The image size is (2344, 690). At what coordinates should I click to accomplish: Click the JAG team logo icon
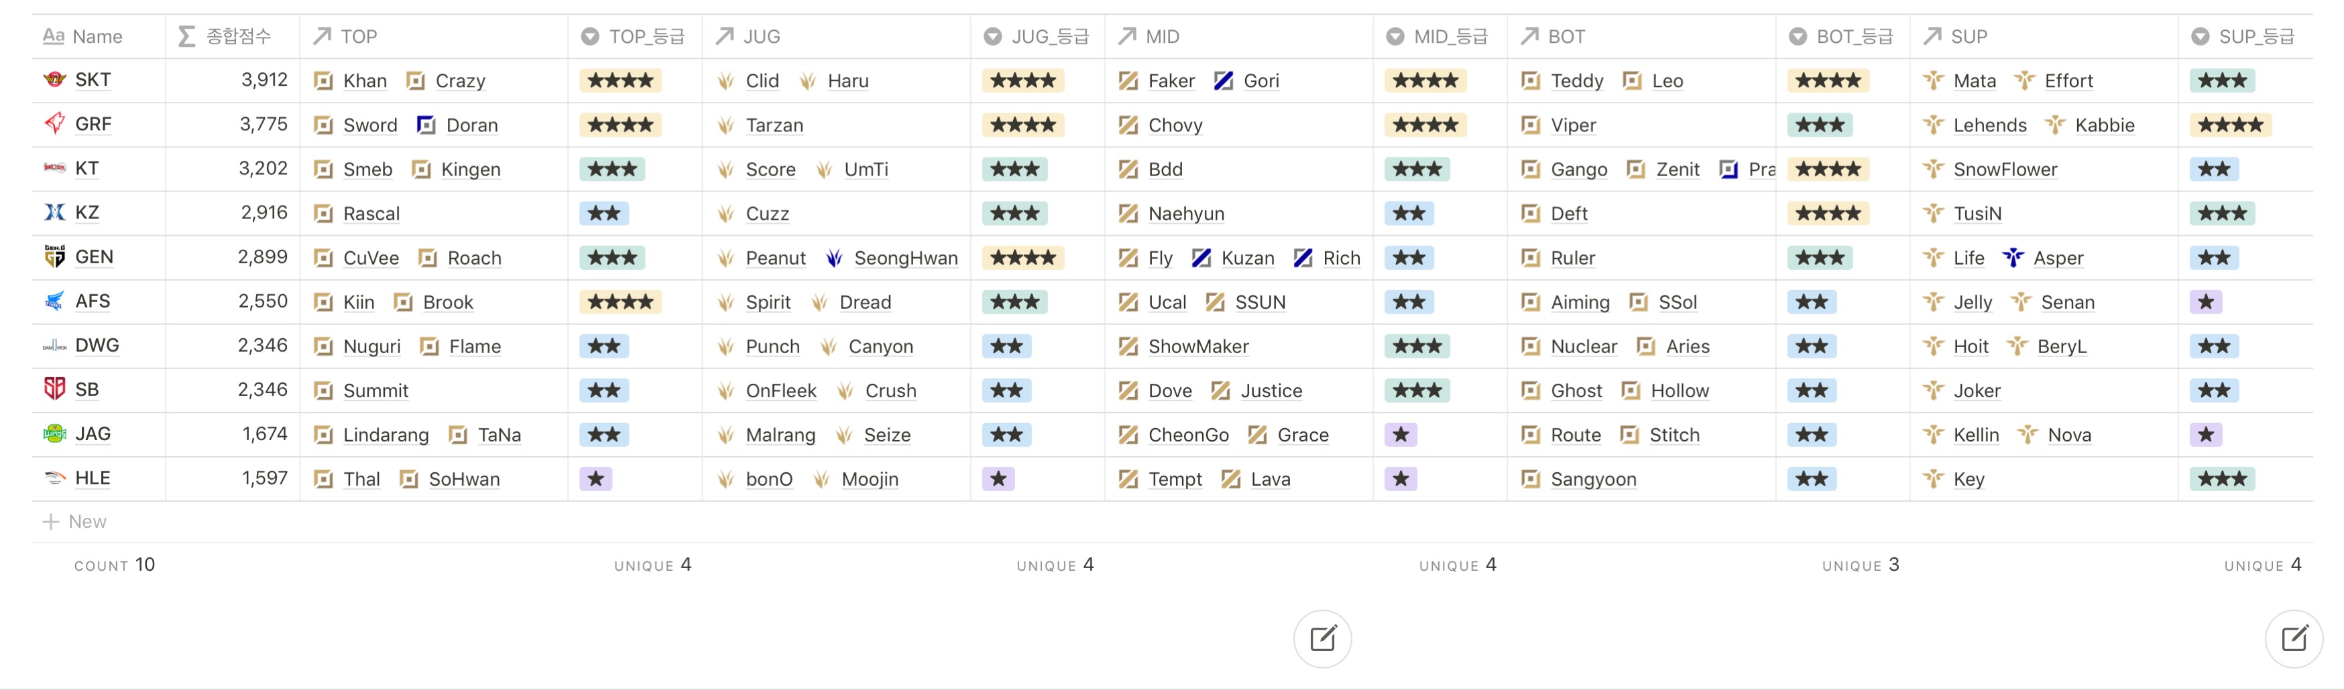[x=54, y=433]
